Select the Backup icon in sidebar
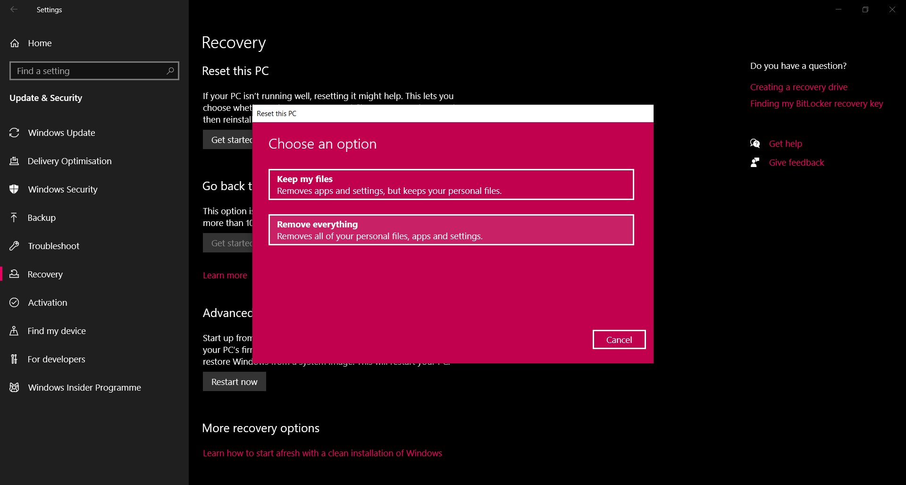The image size is (906, 485). click(14, 217)
